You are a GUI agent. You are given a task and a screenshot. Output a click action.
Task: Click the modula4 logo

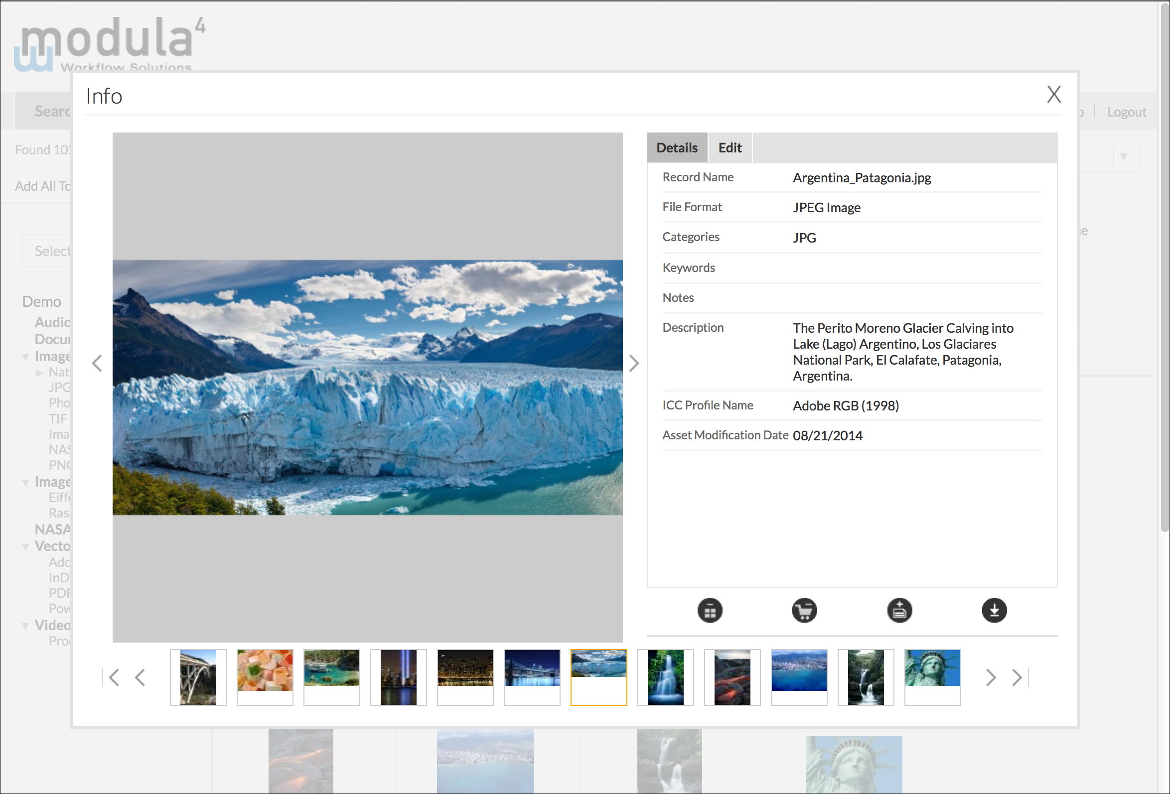110,44
